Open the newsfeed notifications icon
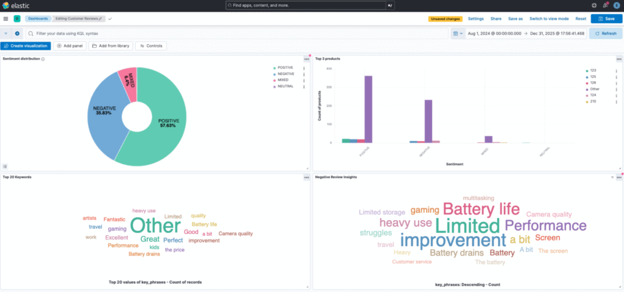624x292 pixels. tap(606, 5)
